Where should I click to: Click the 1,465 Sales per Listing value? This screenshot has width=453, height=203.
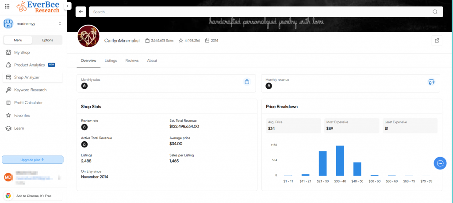click(x=174, y=161)
